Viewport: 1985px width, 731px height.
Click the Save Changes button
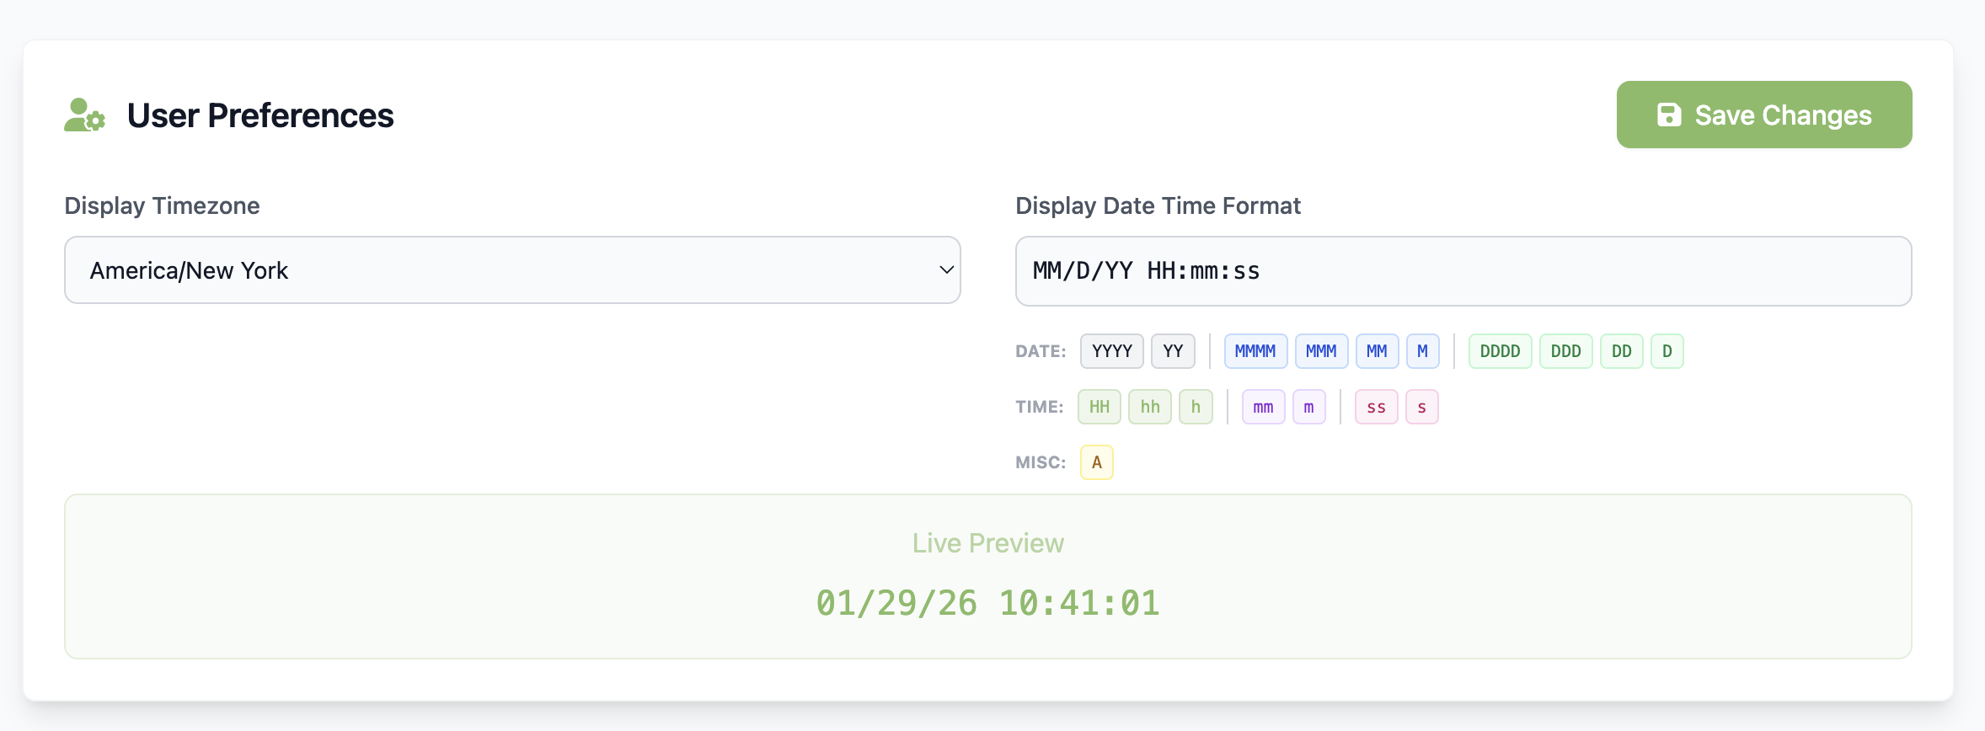click(x=1763, y=115)
